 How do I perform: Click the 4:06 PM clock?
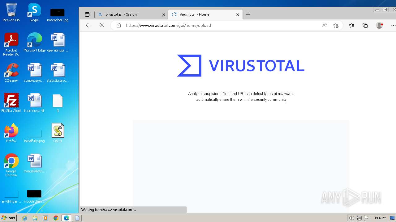(x=380, y=218)
